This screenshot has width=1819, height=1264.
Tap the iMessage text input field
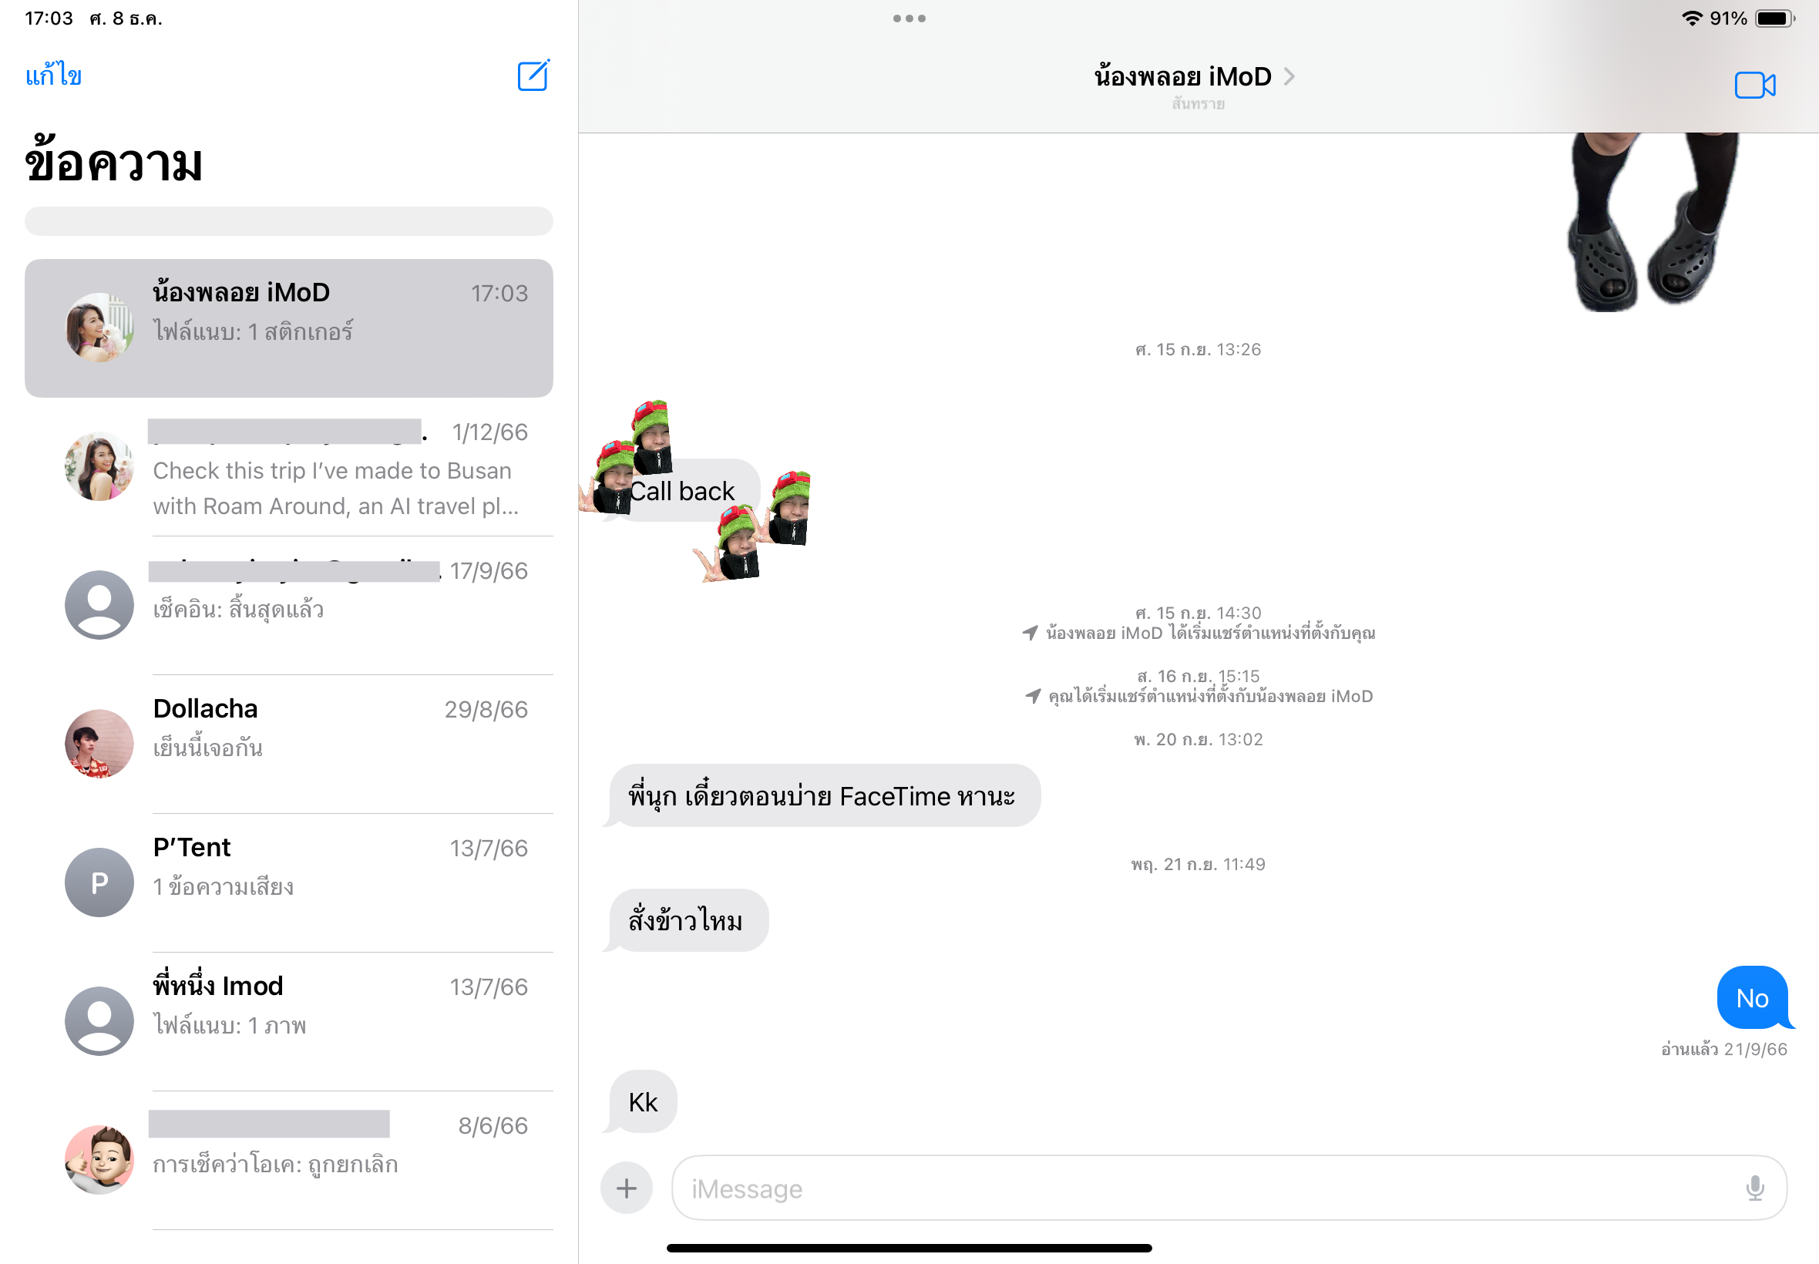tap(1204, 1188)
